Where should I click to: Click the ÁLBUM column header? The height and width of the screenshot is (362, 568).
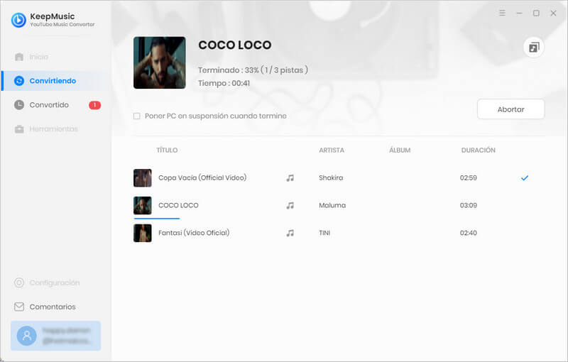[400, 150]
